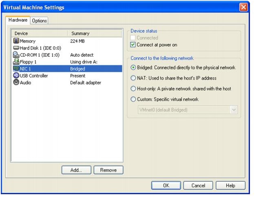
Task: Click the NIC 1 network adapter icon
Action: click(x=16, y=69)
